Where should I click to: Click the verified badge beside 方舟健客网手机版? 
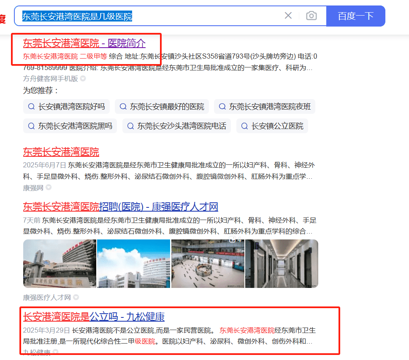pos(83,78)
